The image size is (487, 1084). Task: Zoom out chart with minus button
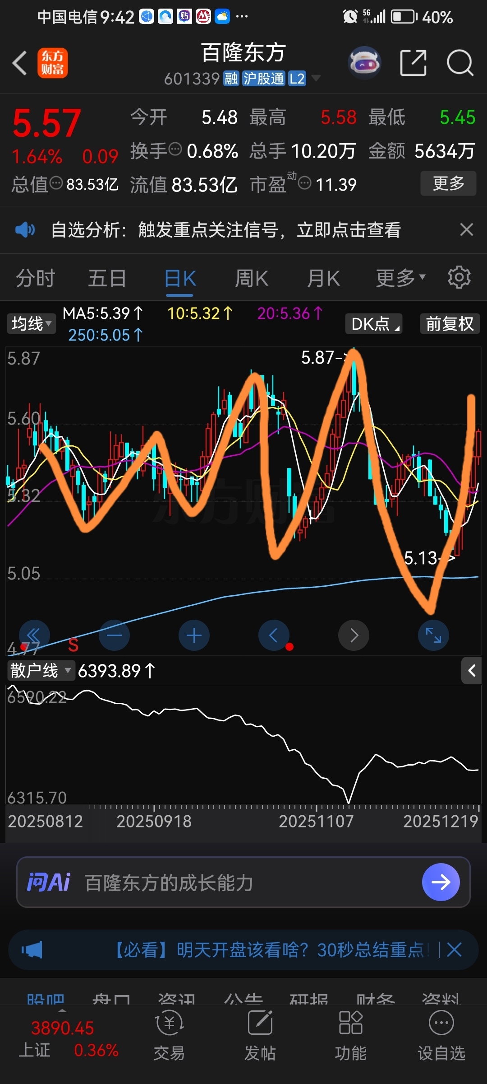tap(114, 635)
